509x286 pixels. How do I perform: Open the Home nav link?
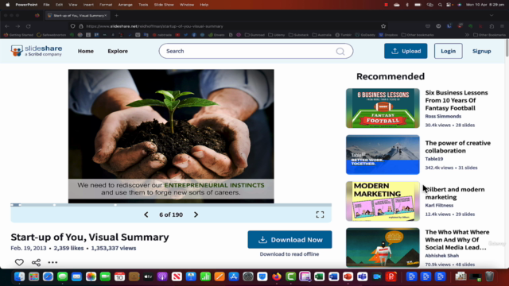[x=86, y=51]
